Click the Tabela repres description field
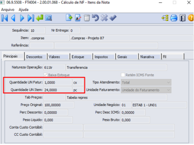 point(116,98)
